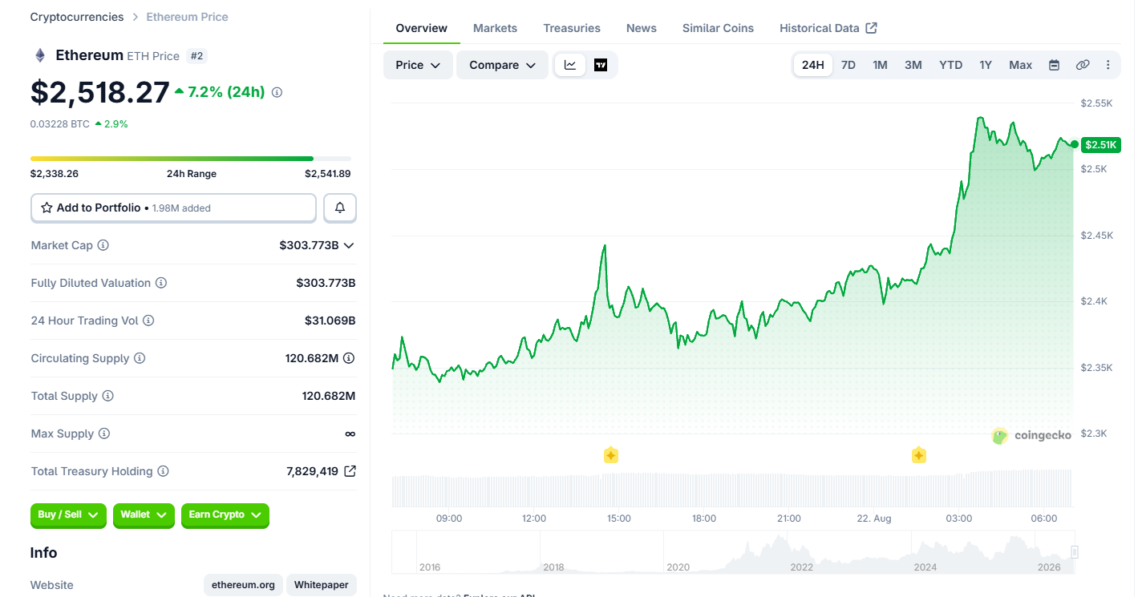This screenshot has width=1138, height=597.
Task: Go to Cryptocurrencies breadcrumb link
Action: click(77, 17)
